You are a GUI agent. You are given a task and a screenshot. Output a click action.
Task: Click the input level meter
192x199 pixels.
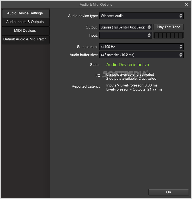tap(168, 35)
